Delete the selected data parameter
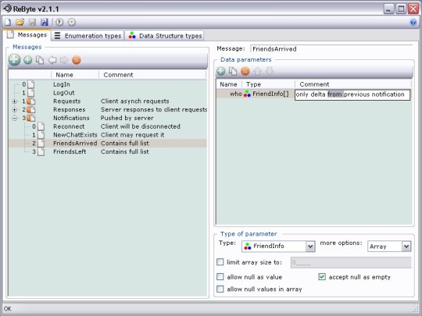The height and width of the screenshot is (316, 422). click(245, 71)
